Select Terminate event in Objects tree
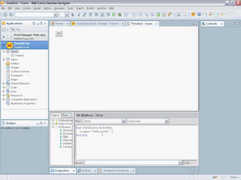241x180 pixels. [x=67, y=146]
